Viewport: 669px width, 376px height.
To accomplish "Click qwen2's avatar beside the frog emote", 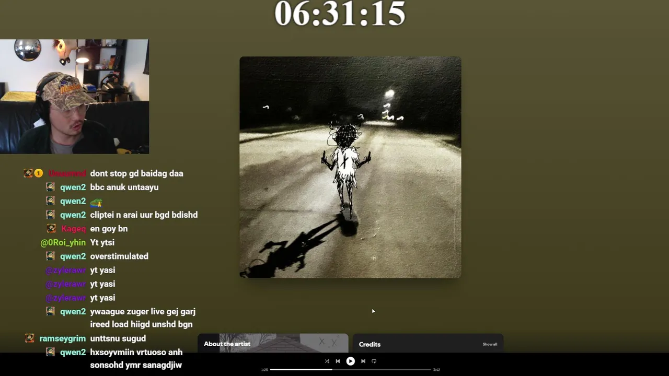I will pyautogui.click(x=50, y=201).
